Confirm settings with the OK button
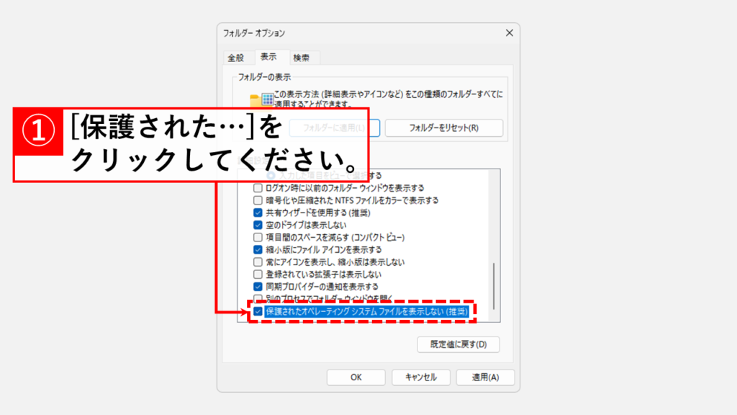The image size is (737, 415). [x=356, y=377]
